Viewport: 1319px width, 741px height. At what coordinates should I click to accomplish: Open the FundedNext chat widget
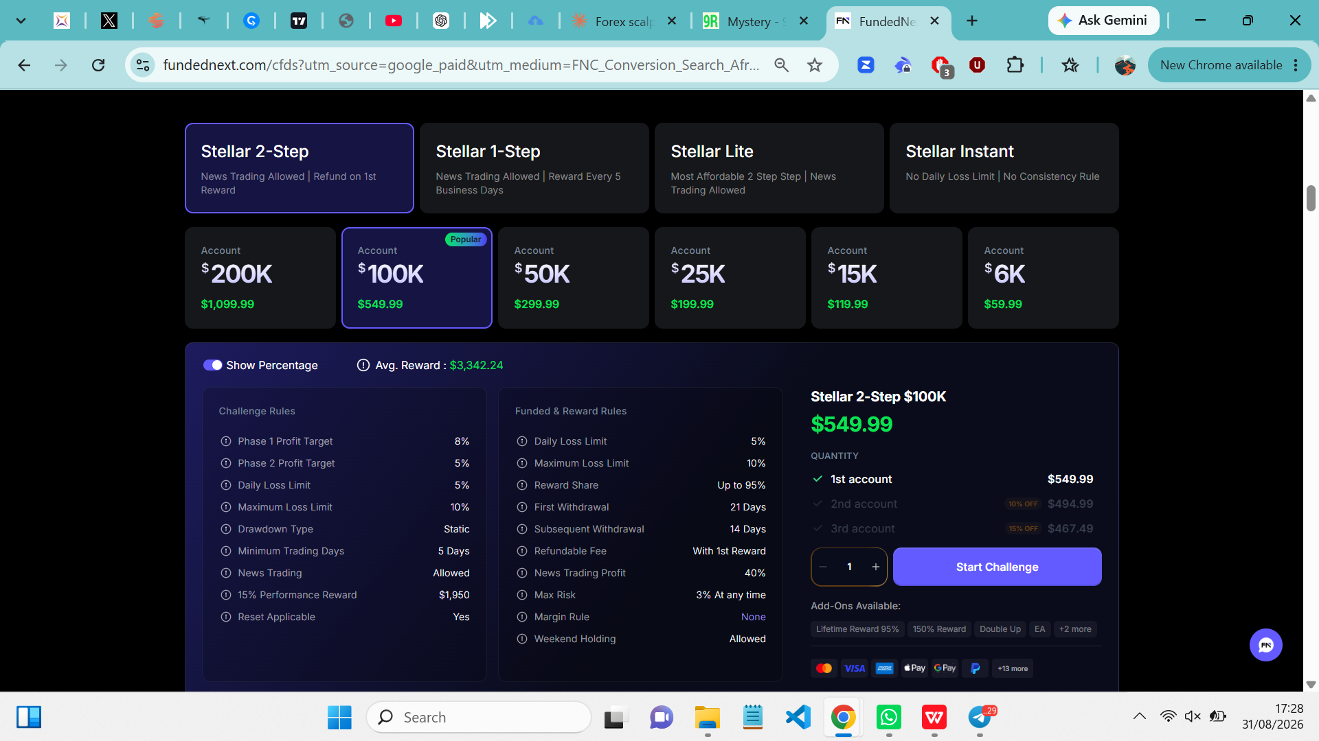point(1265,645)
